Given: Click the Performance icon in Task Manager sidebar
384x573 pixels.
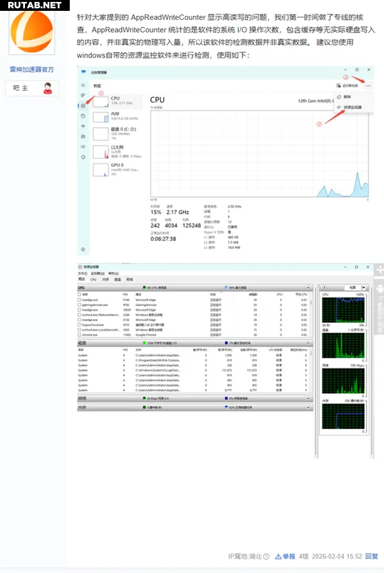Looking at the screenshot, I should coord(83,106).
